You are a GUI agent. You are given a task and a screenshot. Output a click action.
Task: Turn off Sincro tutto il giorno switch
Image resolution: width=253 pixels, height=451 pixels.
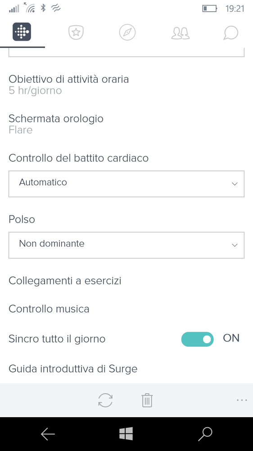197,339
